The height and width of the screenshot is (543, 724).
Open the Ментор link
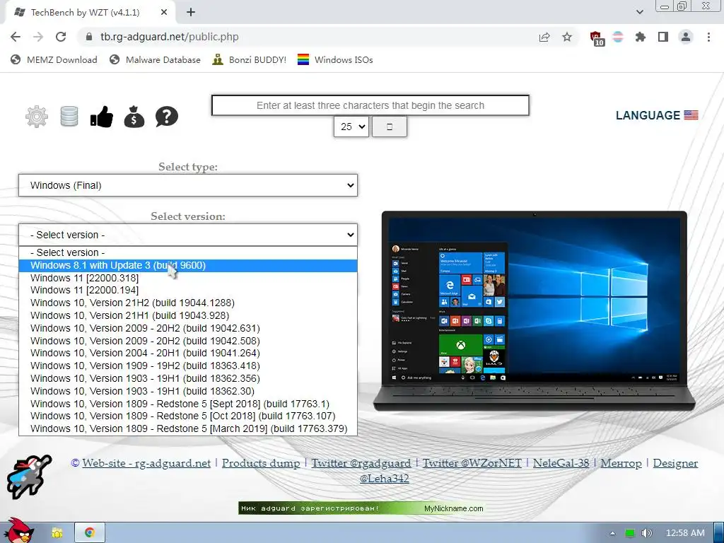click(621, 462)
